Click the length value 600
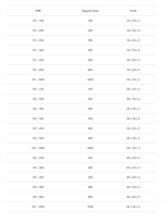This screenshot has height=216, width=168. (x=90, y=70)
